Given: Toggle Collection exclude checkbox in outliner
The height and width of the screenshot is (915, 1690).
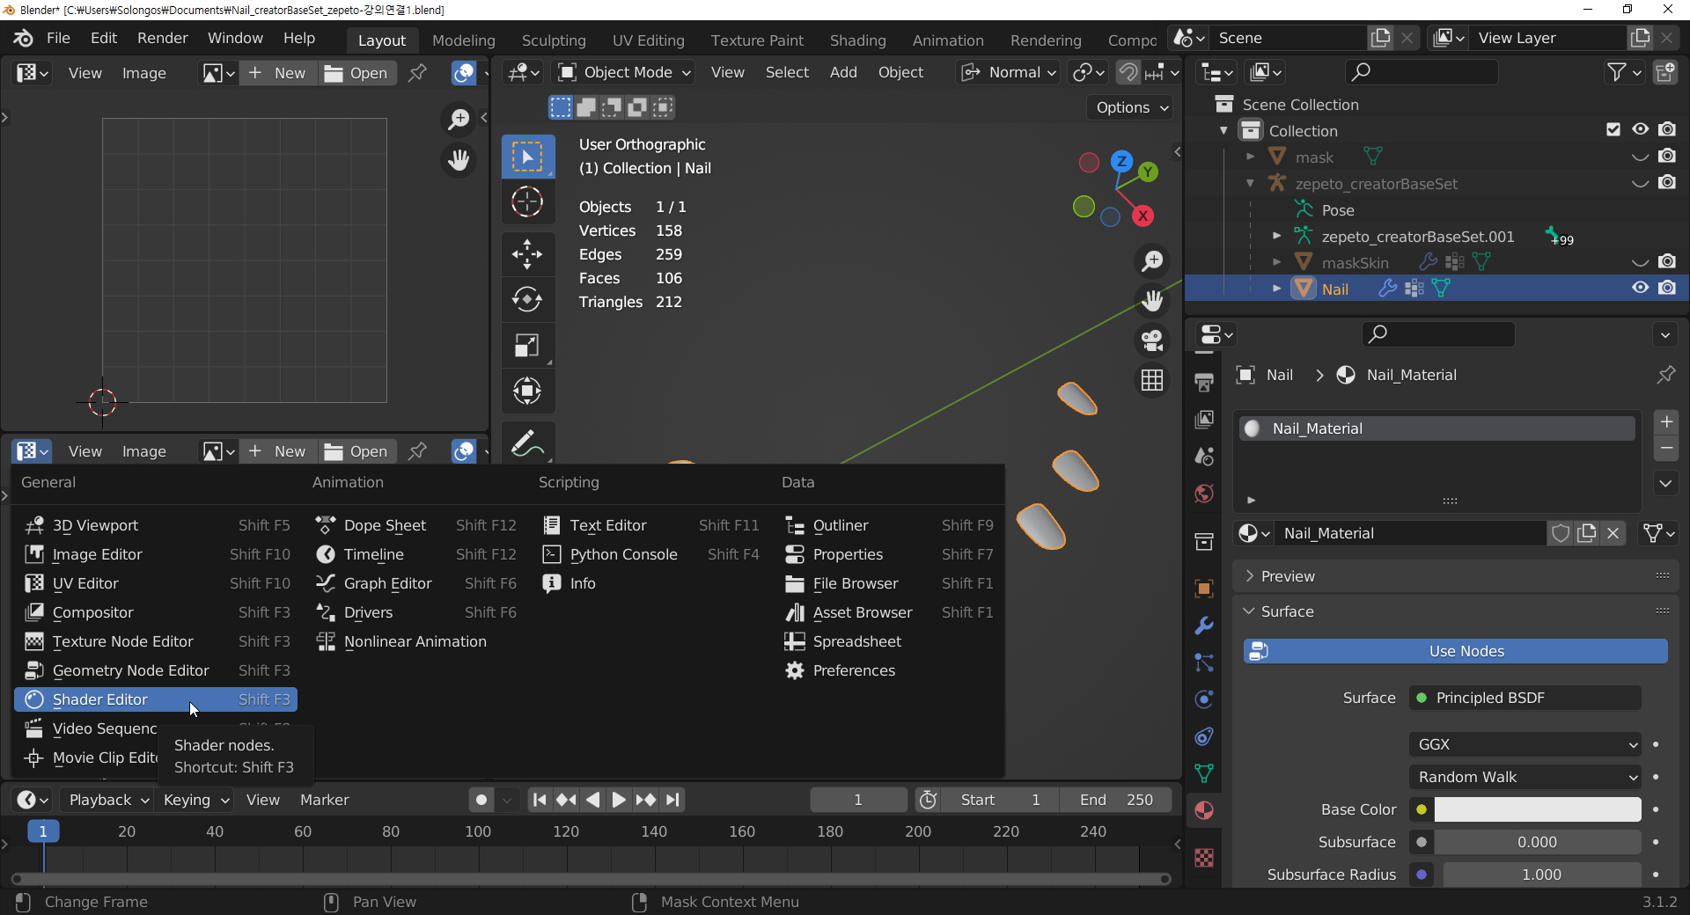Looking at the screenshot, I should [1613, 129].
